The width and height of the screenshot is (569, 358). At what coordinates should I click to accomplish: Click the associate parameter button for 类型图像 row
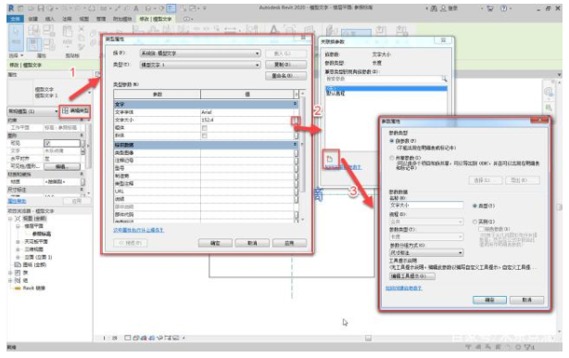pos(297,153)
